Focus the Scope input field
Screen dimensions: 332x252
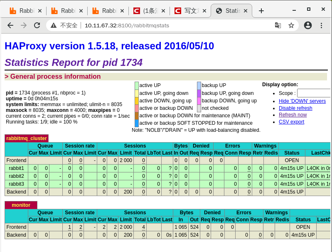pyautogui.click(x=314, y=93)
